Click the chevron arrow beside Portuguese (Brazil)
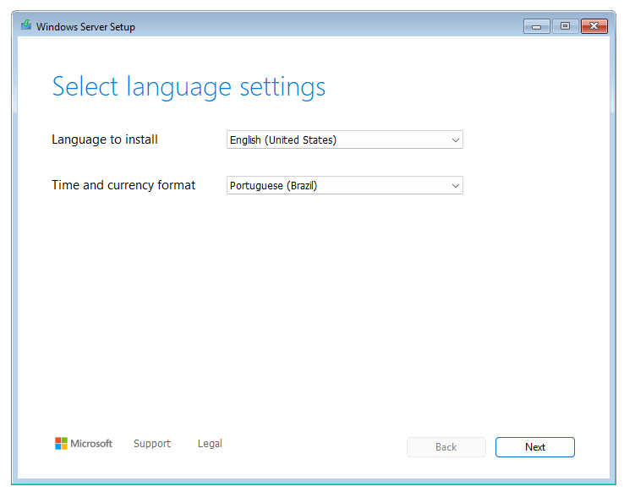 [x=455, y=185]
